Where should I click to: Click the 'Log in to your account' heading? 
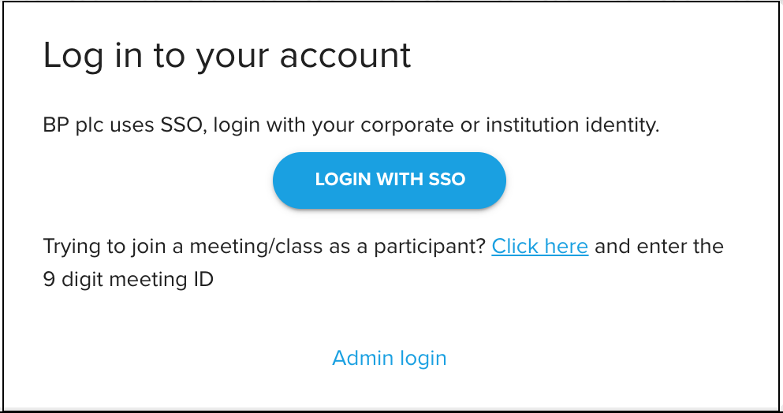[227, 56]
